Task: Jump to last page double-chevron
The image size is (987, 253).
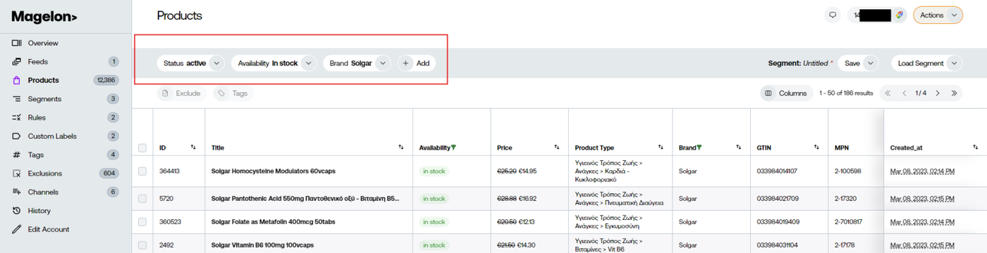Action: (954, 93)
